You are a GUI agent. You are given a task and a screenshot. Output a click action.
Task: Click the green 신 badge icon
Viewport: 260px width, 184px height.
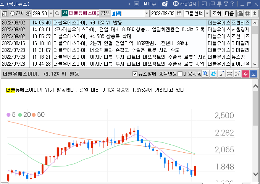(x=65, y=13)
